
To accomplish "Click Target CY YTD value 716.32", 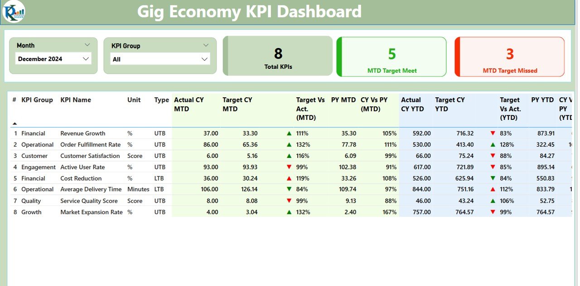I will point(464,133).
